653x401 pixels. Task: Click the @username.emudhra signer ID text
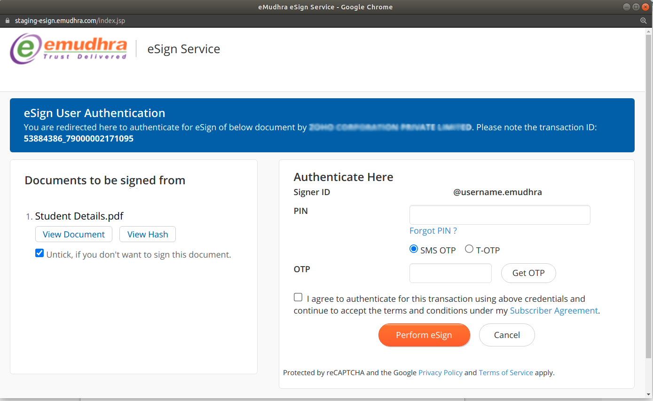[497, 192]
